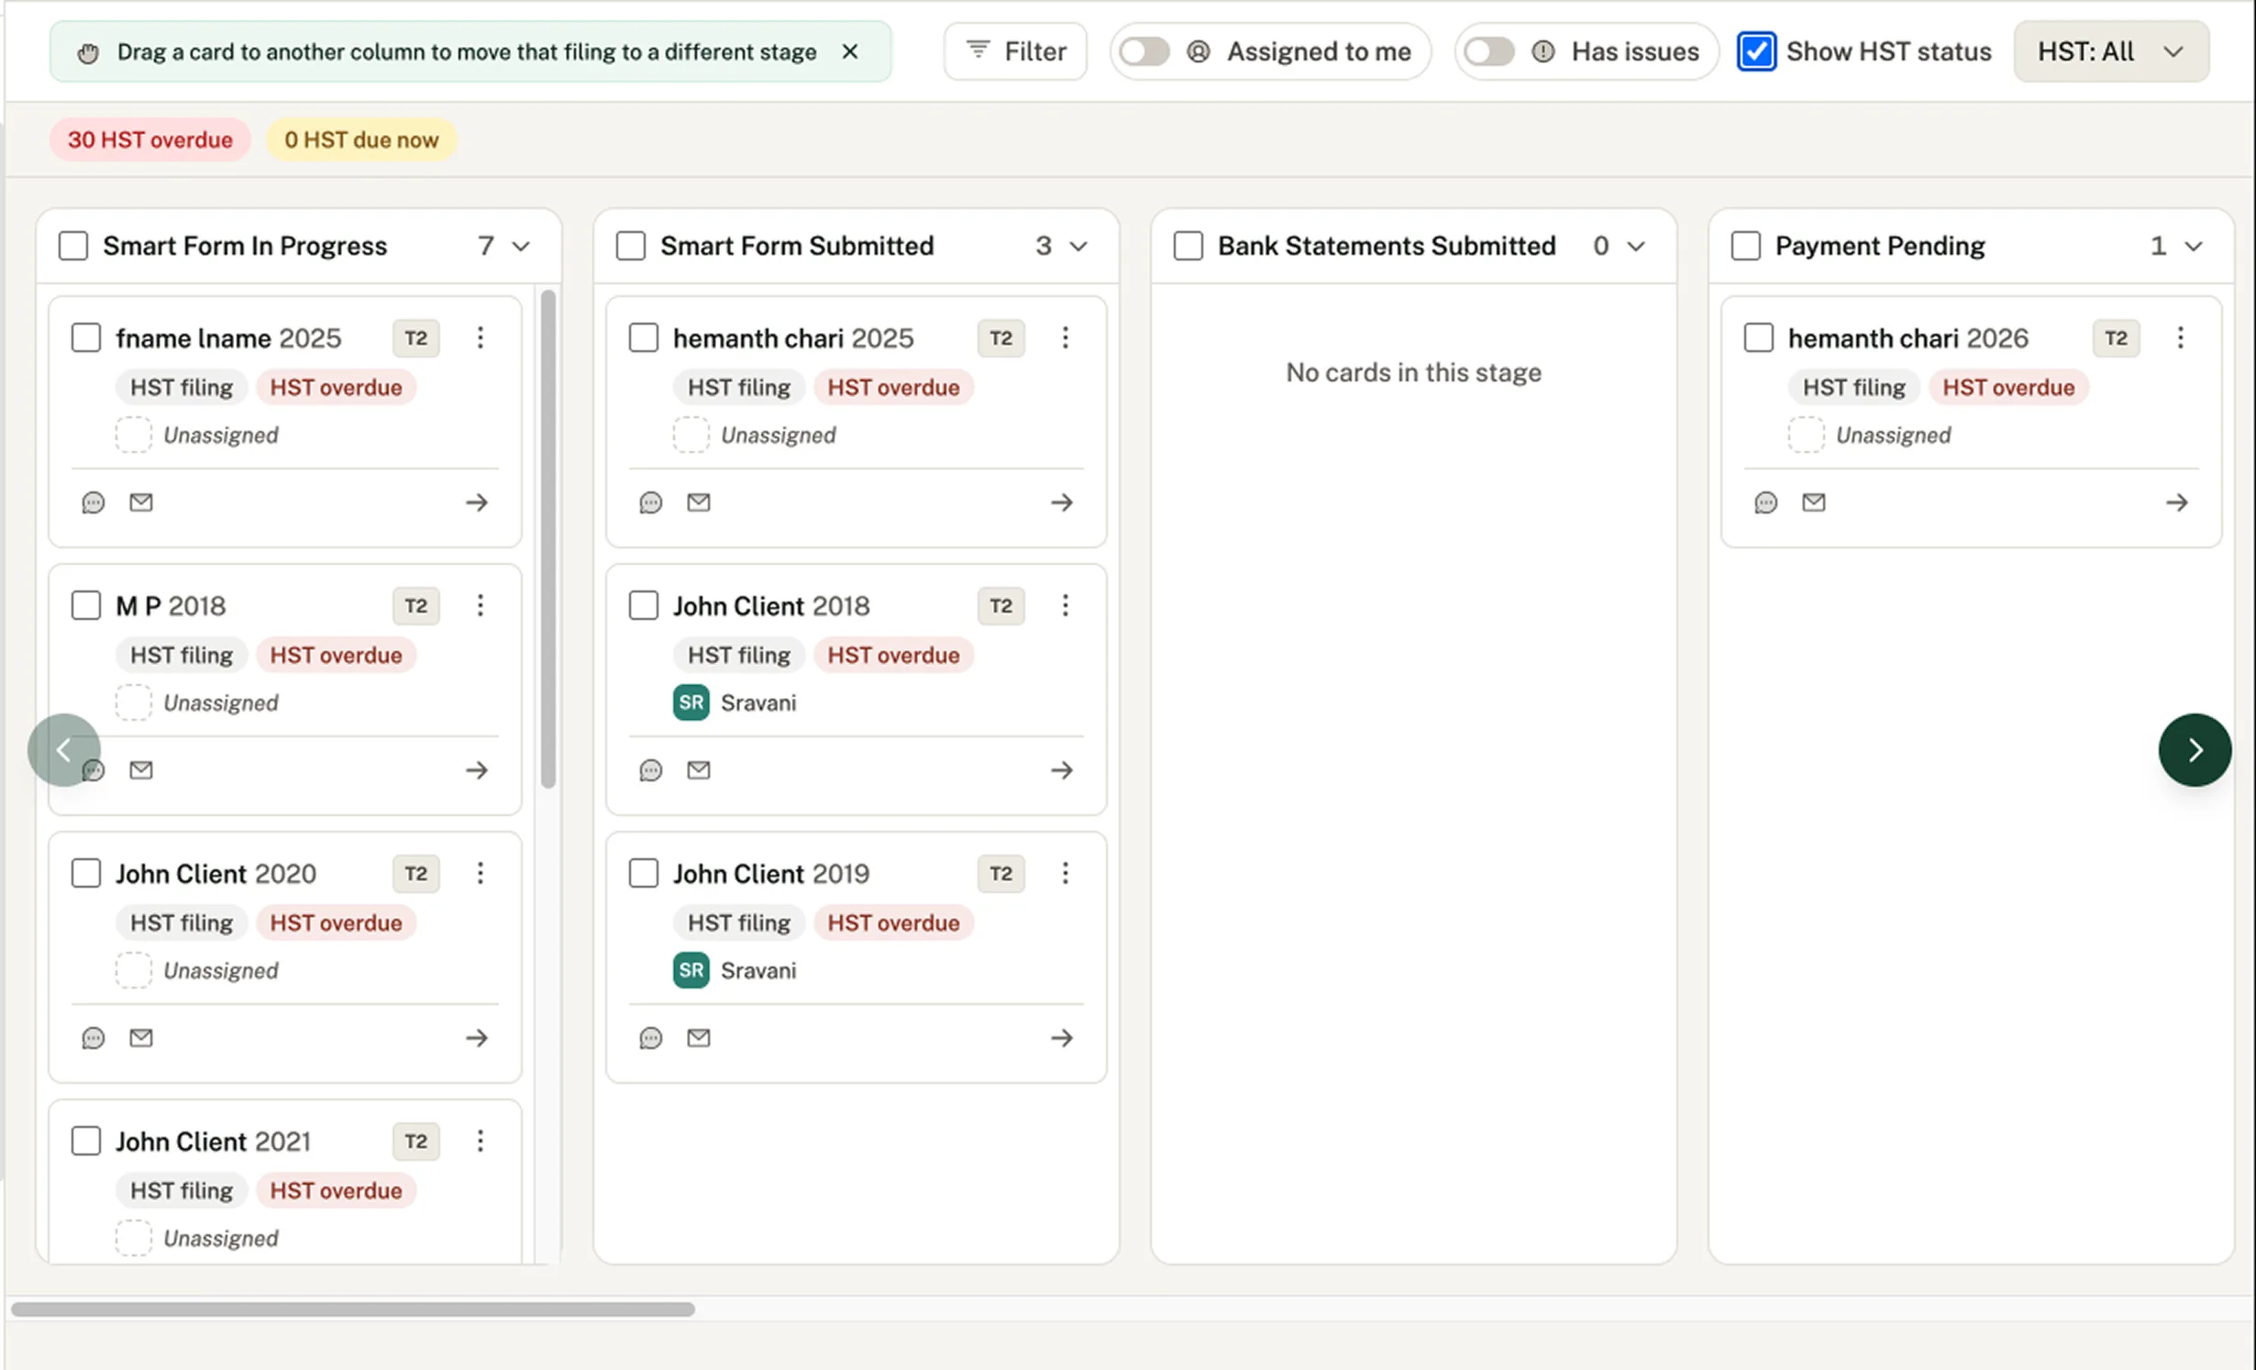
Task: Open comments on fname lname 2025 card
Action: 94,503
